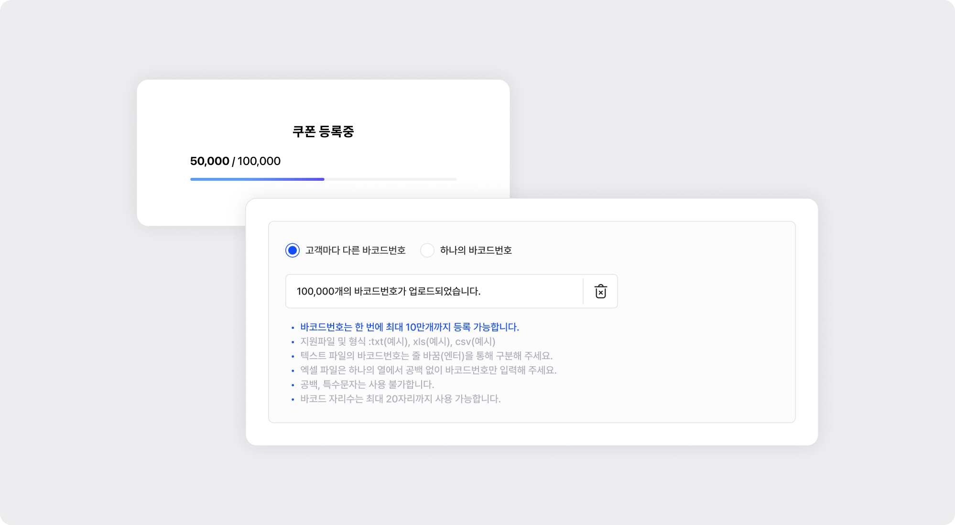Click the blue 10만개 registration limit notice
This screenshot has height=525, width=955.
point(409,327)
